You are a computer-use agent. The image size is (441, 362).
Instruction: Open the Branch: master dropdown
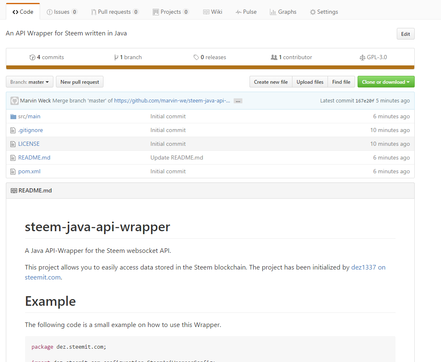29,82
